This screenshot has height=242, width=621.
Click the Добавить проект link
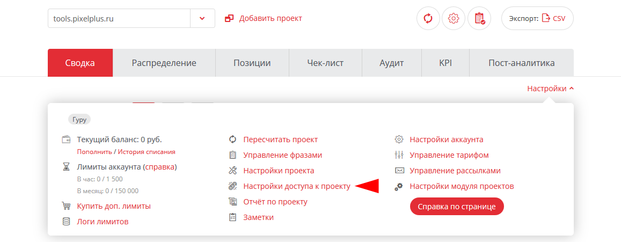270,18
